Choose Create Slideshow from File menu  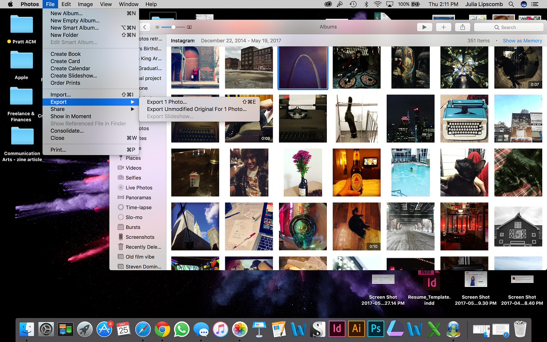coord(74,76)
